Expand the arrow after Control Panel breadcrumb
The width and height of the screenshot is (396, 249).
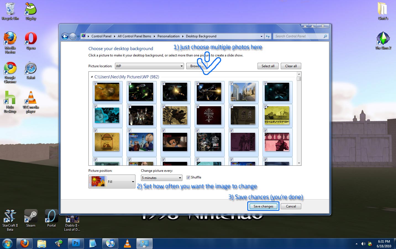114,36
